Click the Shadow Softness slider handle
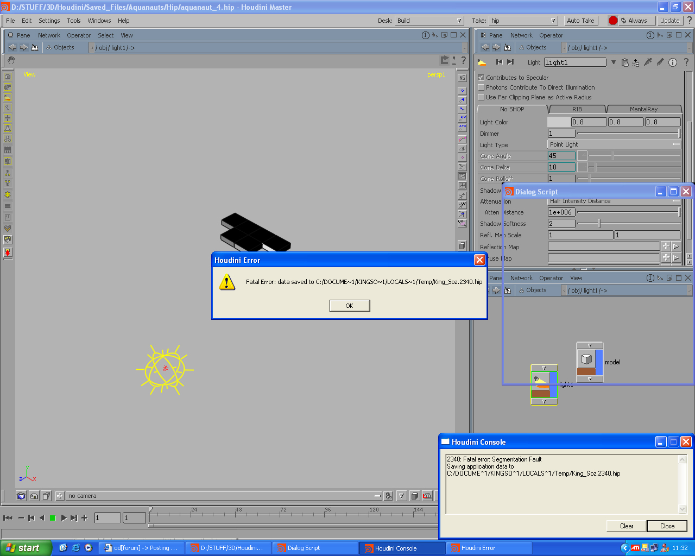695x556 pixels. coord(599,224)
